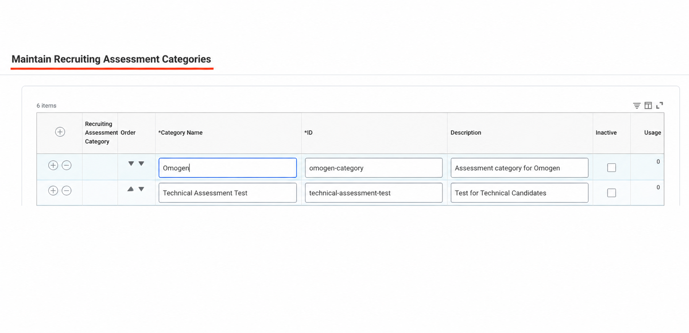Image resolution: width=689 pixels, height=333 pixels.
Task: Remove the Technical Assessment Test row
Action: (66, 191)
